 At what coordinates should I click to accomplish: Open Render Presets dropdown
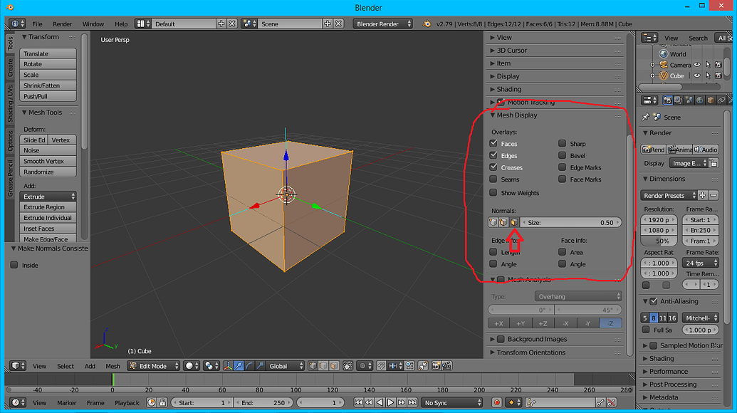point(669,195)
